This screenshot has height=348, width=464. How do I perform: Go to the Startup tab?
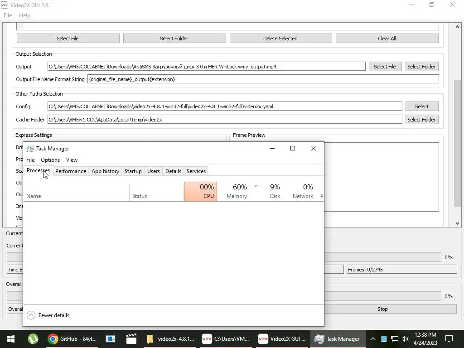point(133,171)
